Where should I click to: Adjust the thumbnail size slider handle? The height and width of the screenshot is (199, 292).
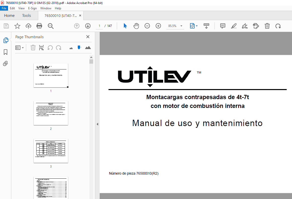pos(79,48)
